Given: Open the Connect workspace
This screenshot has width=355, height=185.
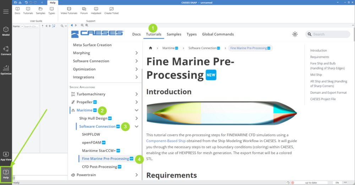Looking at the screenshot, I should pos(6,51).
